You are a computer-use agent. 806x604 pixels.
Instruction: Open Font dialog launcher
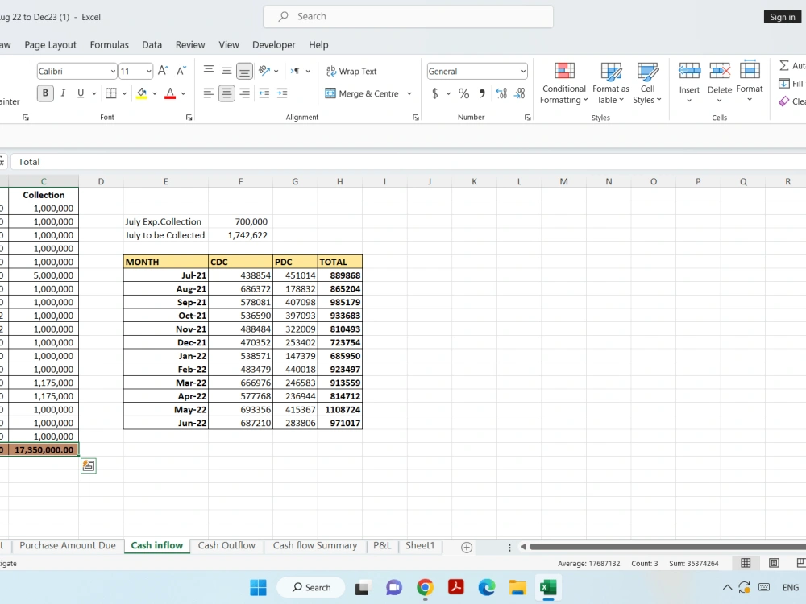[189, 118]
